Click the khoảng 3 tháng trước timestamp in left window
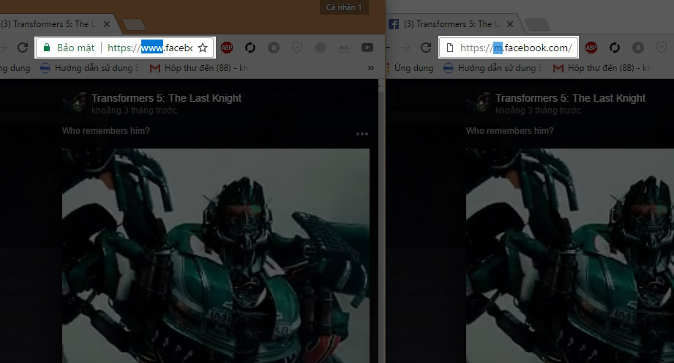 [134, 111]
